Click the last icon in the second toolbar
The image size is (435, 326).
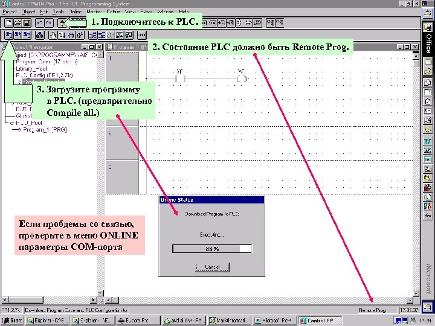coord(142,35)
